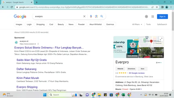174x98 pixels.
Task: Select the News filter chip
Action: (x=71, y=24)
